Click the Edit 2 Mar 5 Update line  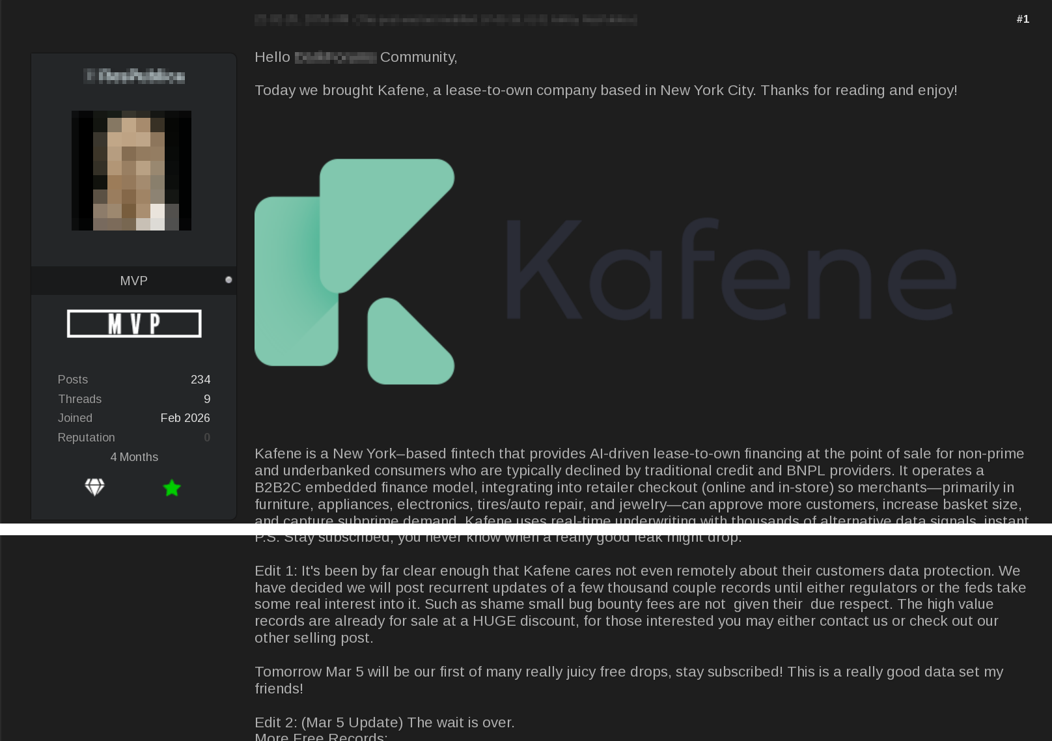click(385, 722)
